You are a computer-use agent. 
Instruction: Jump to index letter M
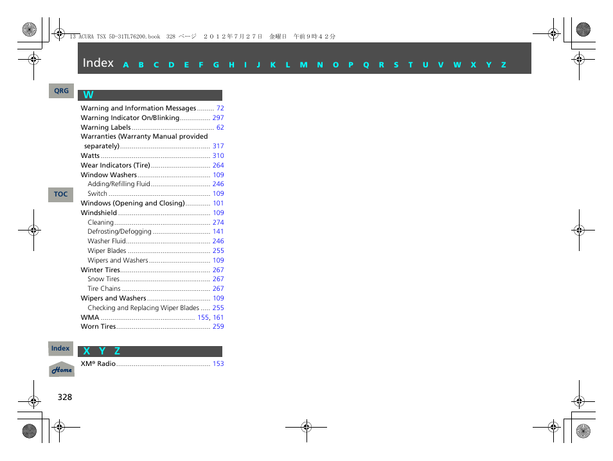[303, 65]
